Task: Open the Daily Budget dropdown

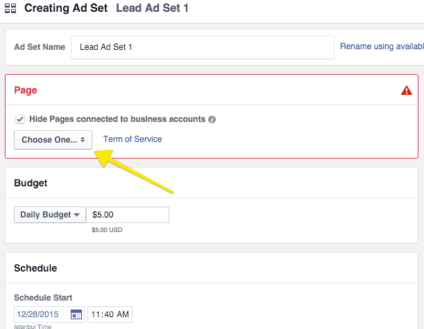Action: coord(50,215)
